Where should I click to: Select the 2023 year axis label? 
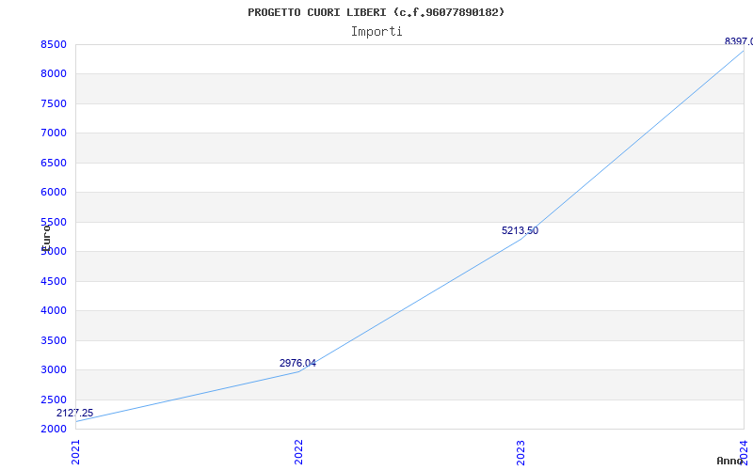point(521,452)
